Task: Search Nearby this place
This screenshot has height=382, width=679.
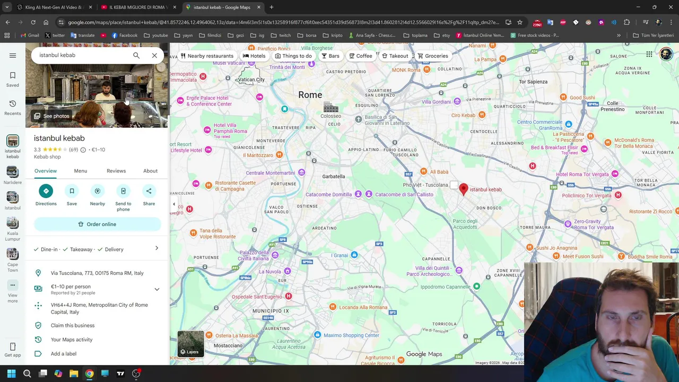Action: coord(98,195)
